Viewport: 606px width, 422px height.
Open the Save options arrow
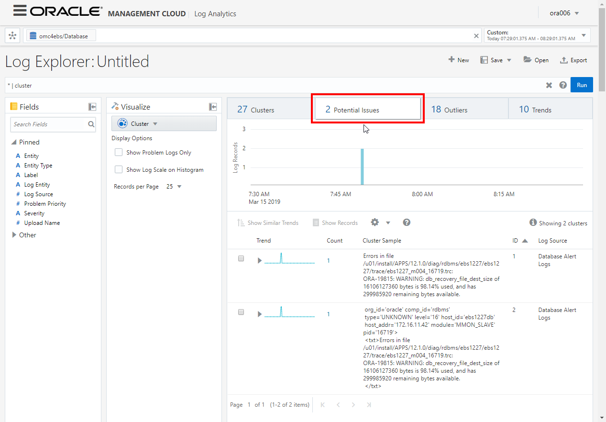point(509,60)
